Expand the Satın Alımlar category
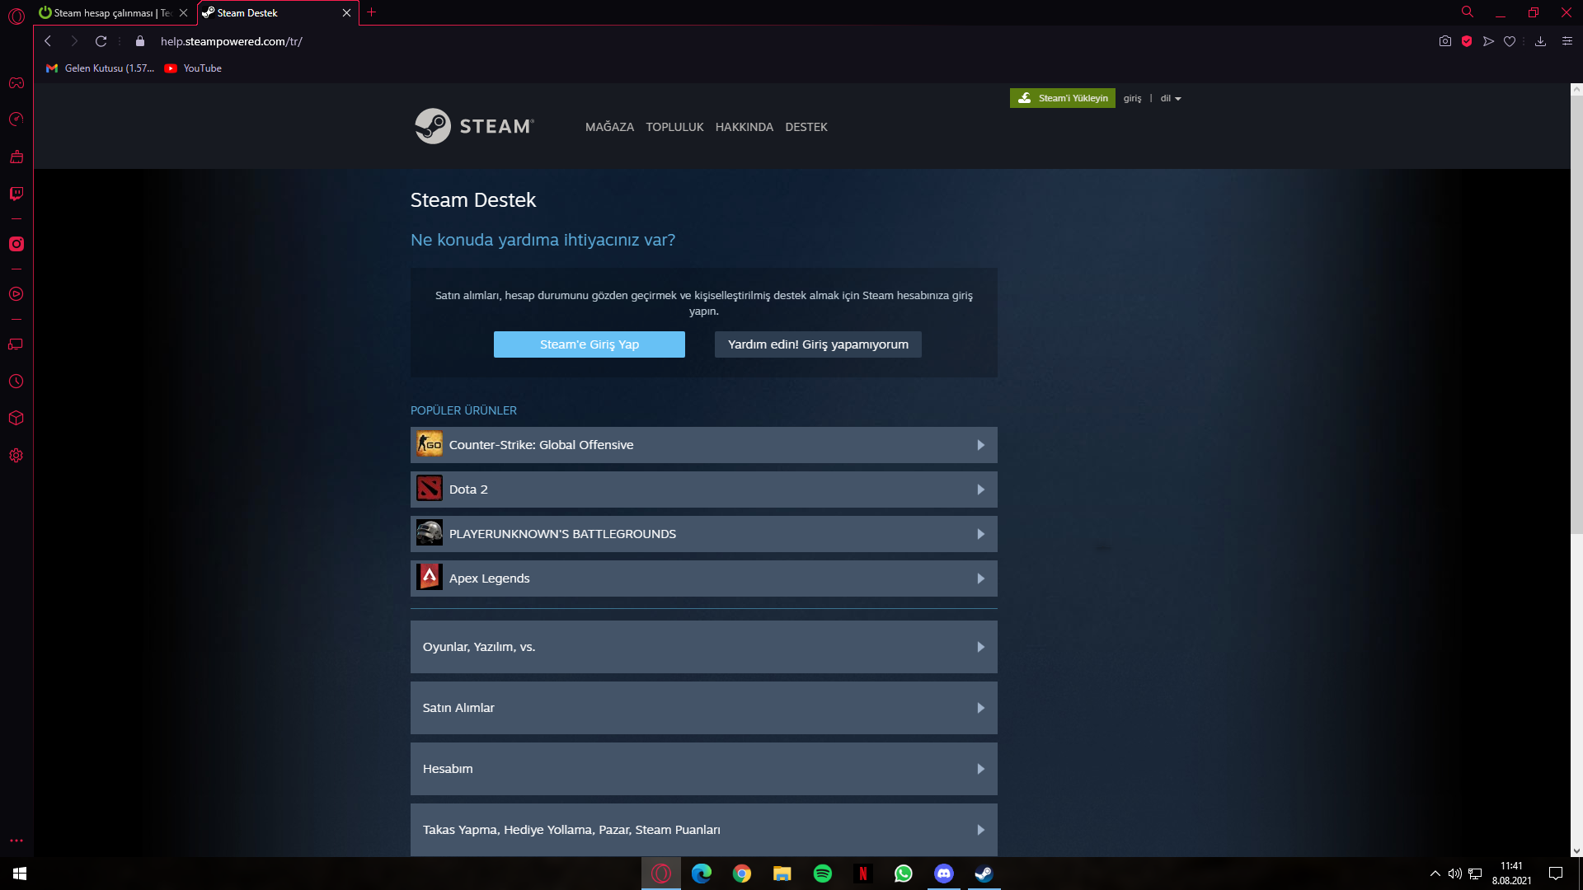The width and height of the screenshot is (1583, 890). click(703, 708)
